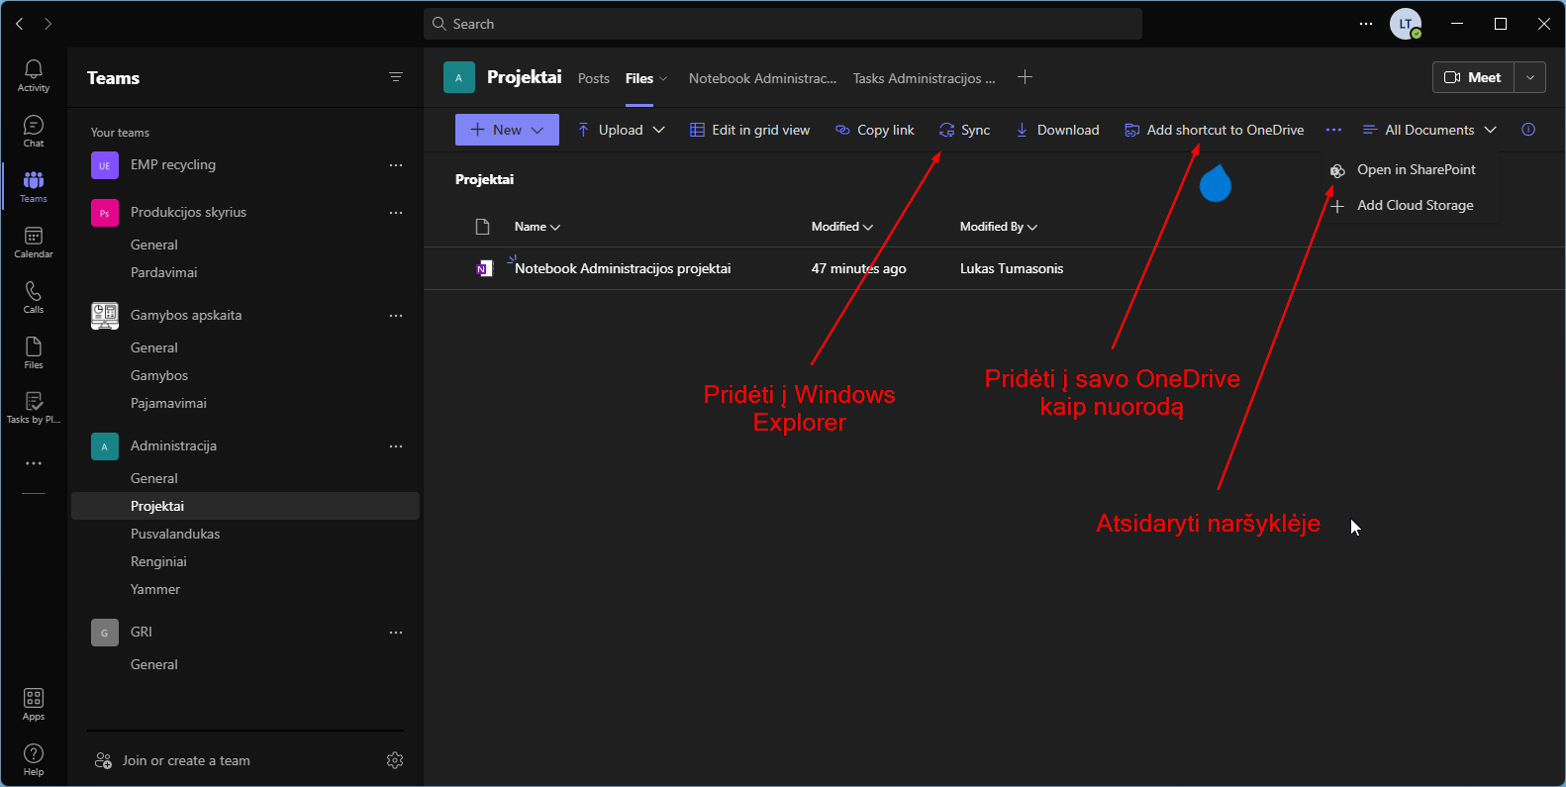This screenshot has width=1566, height=787.
Task: Add a new tab with plus icon
Action: (x=1025, y=77)
